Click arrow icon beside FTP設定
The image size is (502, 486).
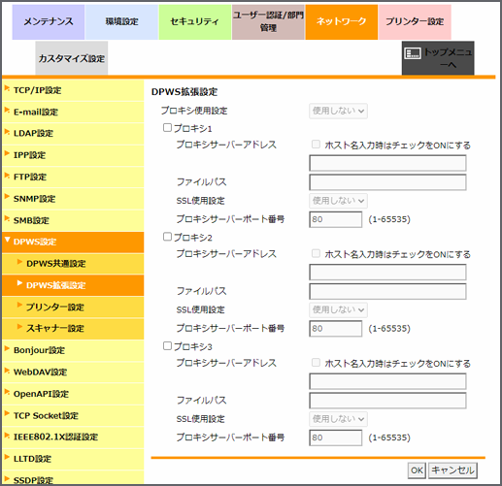point(7,176)
